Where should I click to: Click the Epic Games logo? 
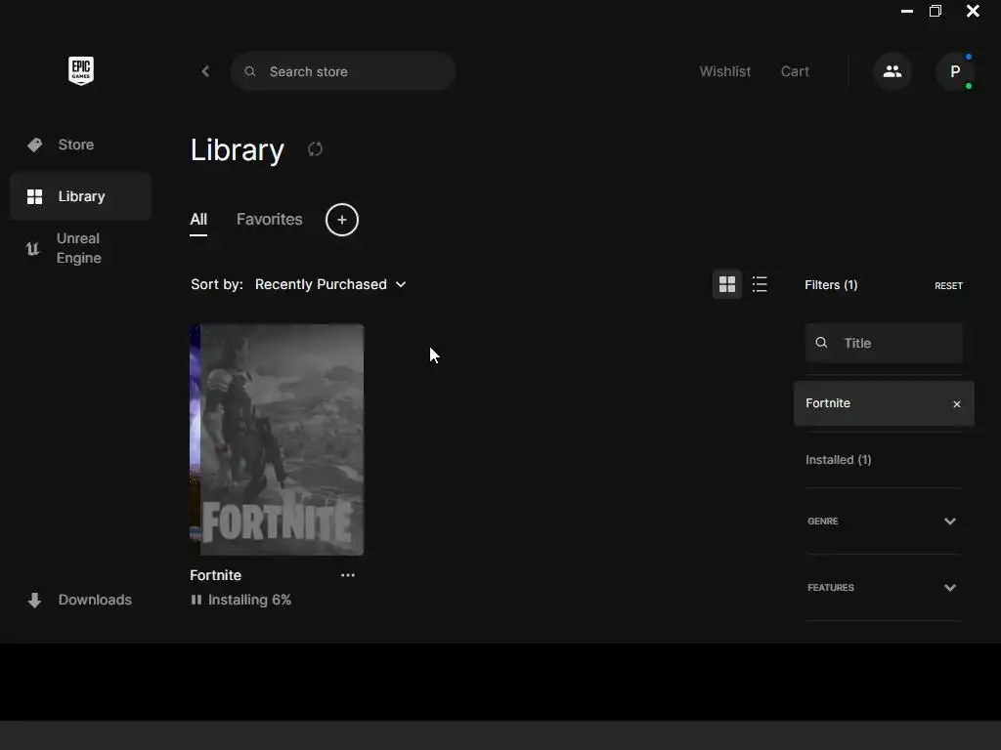(x=81, y=70)
